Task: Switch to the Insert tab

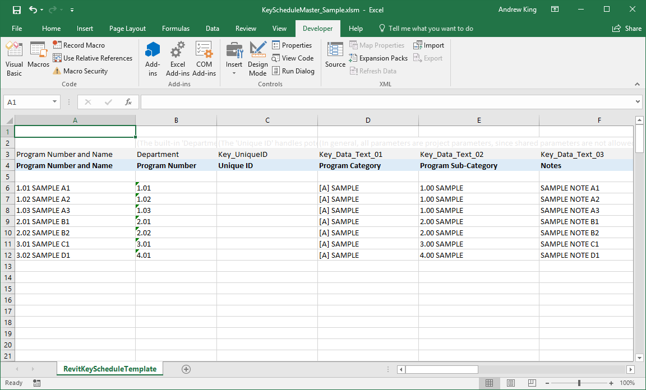Action: coord(85,29)
